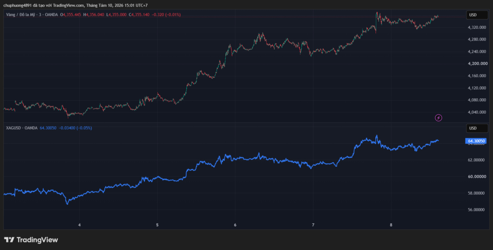The height and width of the screenshot is (250, 493).
Task: Click the date label 6 on time axis
Action: (235, 225)
